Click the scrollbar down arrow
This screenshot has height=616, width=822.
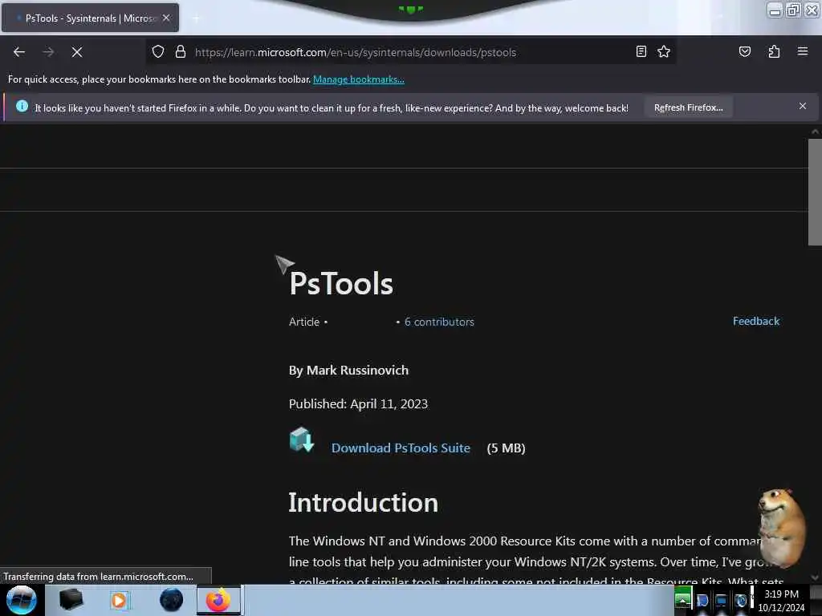click(816, 577)
